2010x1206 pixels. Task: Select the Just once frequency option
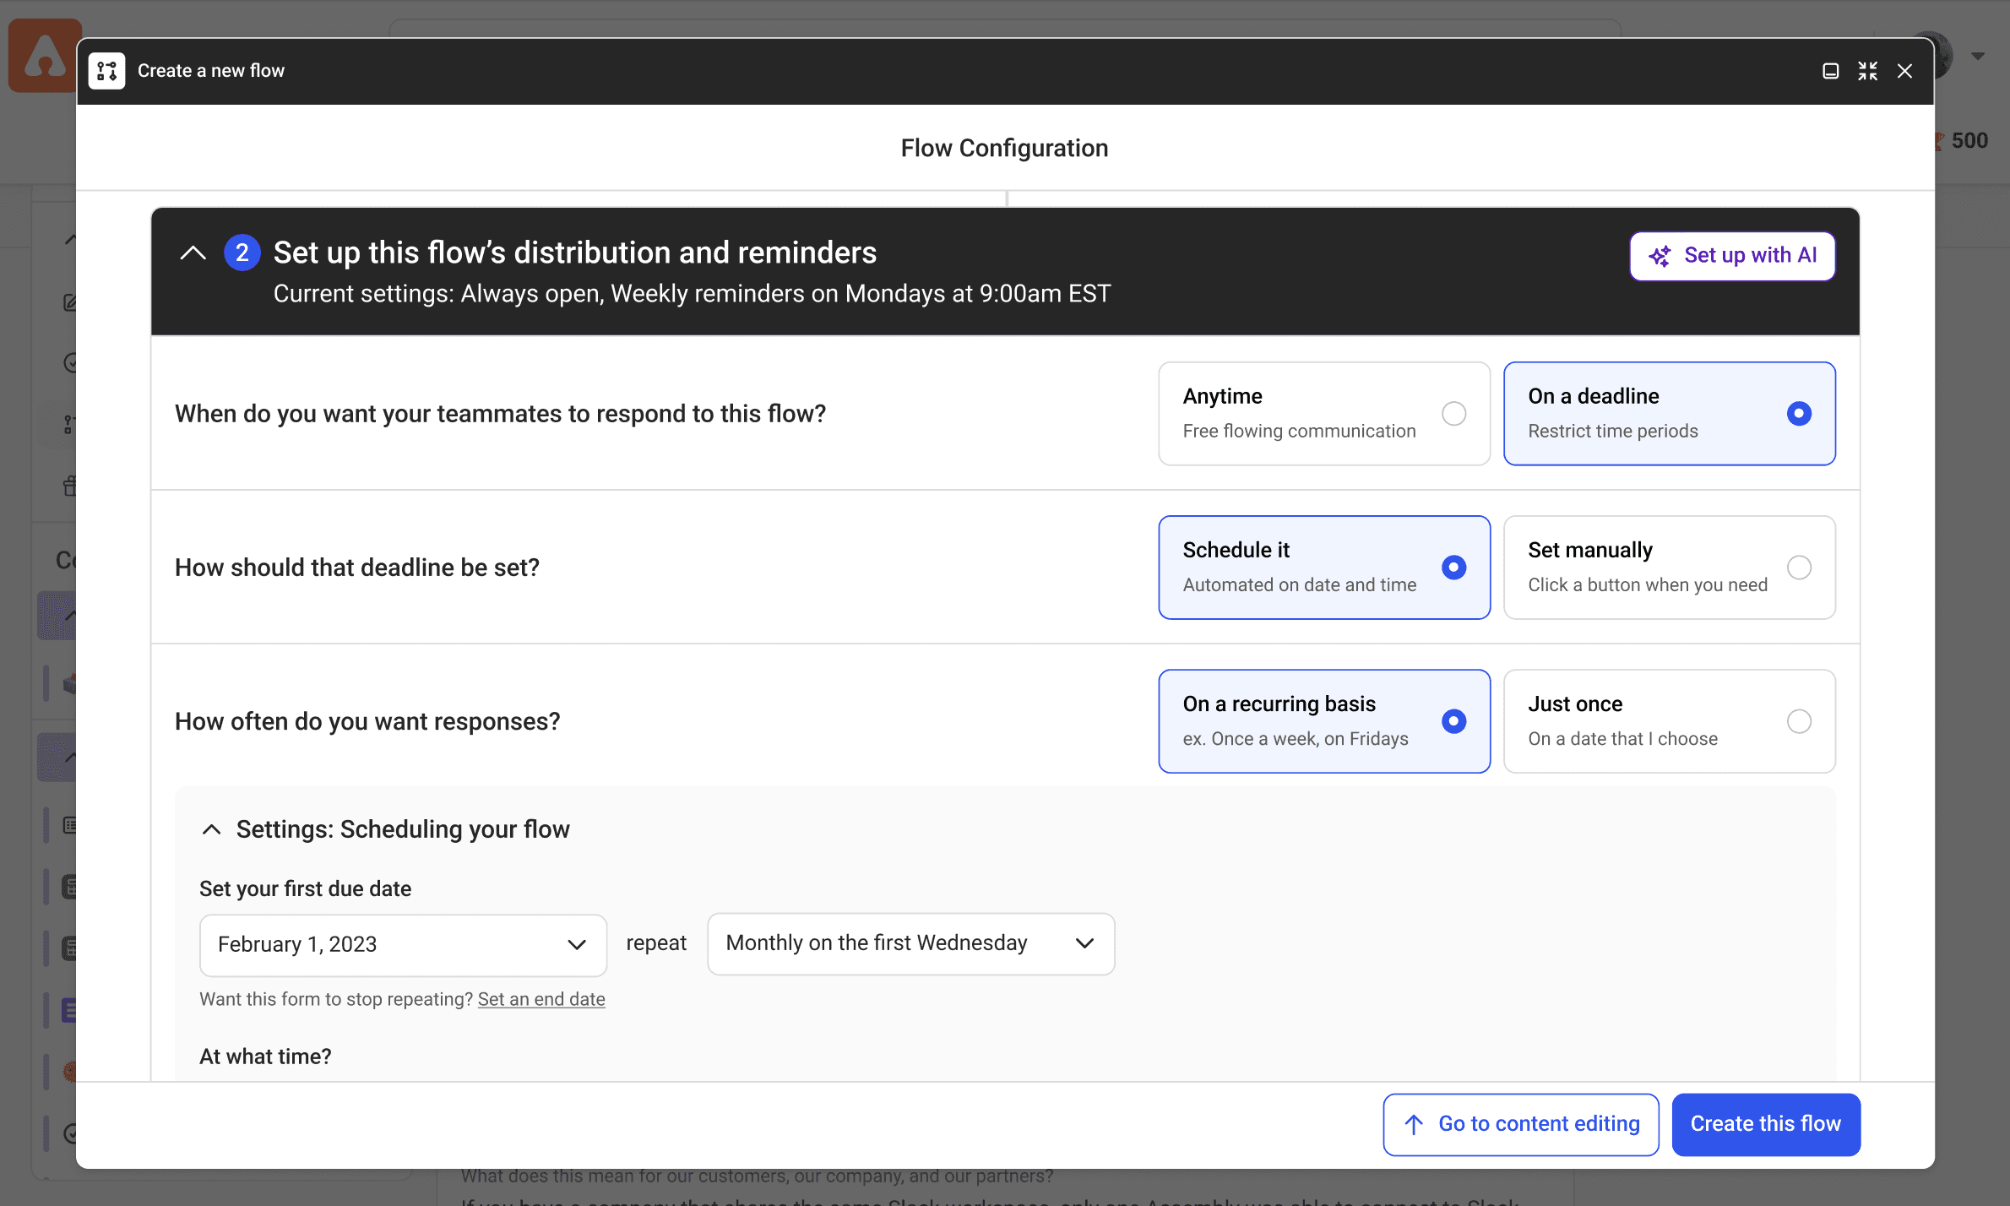[x=1669, y=721]
